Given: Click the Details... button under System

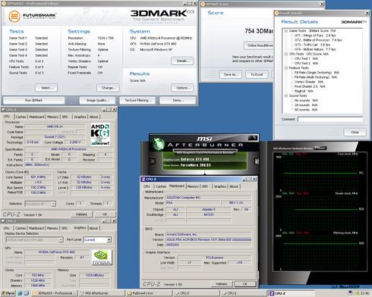Looking at the screenshot, I should [182, 61].
